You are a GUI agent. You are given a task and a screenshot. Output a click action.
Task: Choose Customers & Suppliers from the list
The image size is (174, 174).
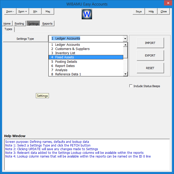[x=86, y=49]
